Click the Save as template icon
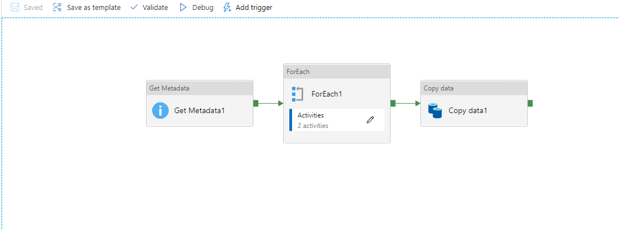The height and width of the screenshot is (230, 619). (x=58, y=8)
